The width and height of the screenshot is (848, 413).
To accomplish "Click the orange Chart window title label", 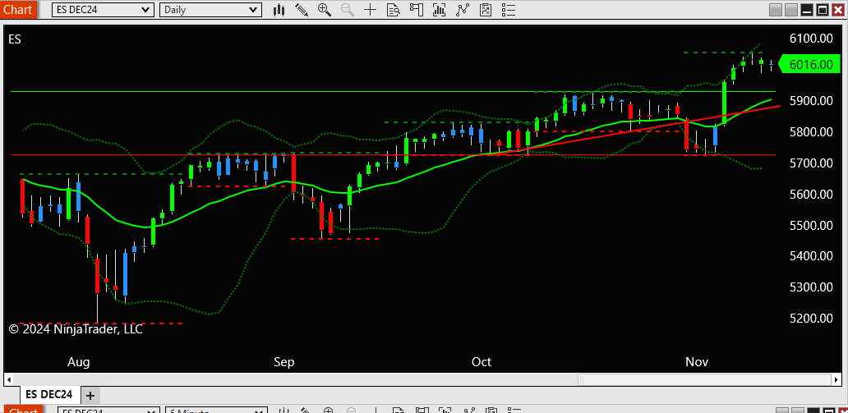I will click(x=18, y=9).
